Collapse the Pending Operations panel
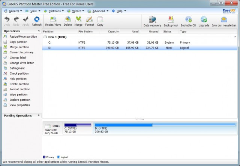The image size is (240, 166). (x=39, y=115)
